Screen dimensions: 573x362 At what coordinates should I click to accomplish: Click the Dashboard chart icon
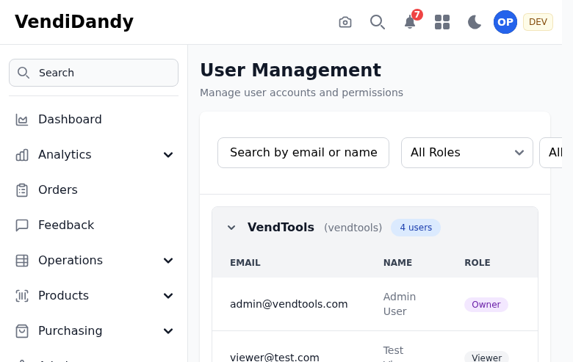[x=22, y=120]
